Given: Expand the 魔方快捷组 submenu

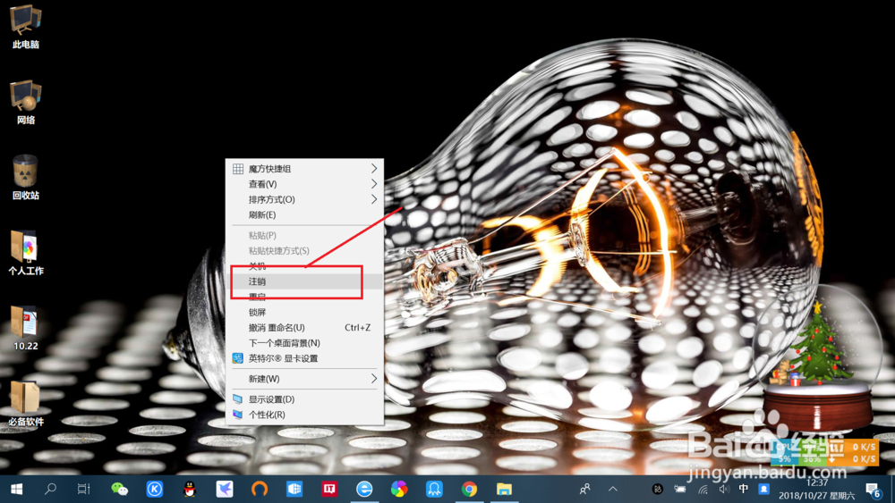Looking at the screenshot, I should (x=305, y=169).
